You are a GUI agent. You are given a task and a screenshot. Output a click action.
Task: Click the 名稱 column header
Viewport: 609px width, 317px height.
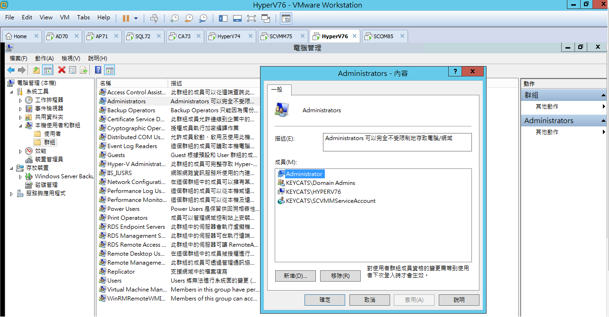point(132,83)
